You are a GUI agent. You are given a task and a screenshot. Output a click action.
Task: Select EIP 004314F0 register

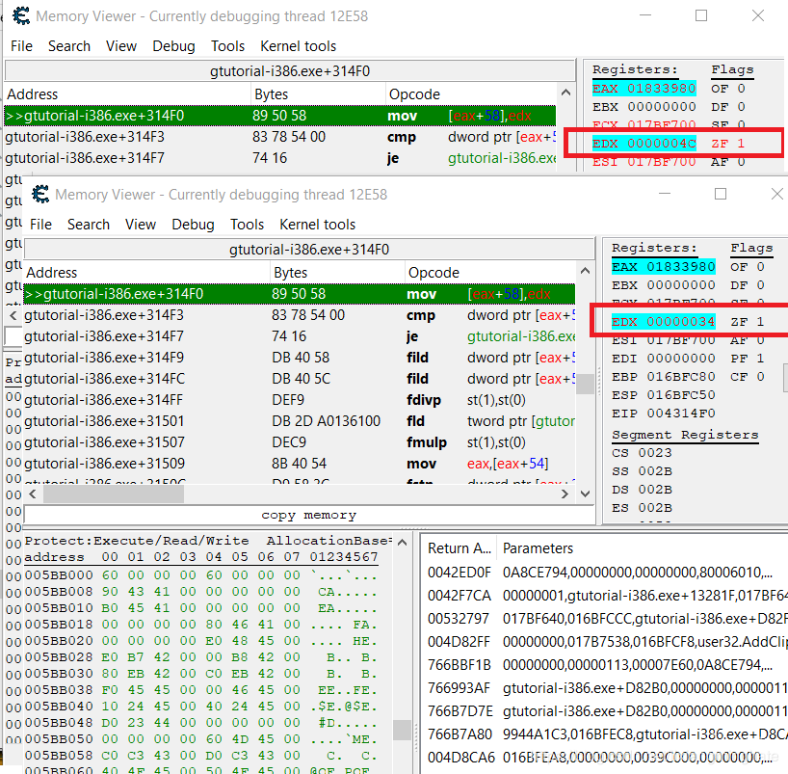click(663, 414)
